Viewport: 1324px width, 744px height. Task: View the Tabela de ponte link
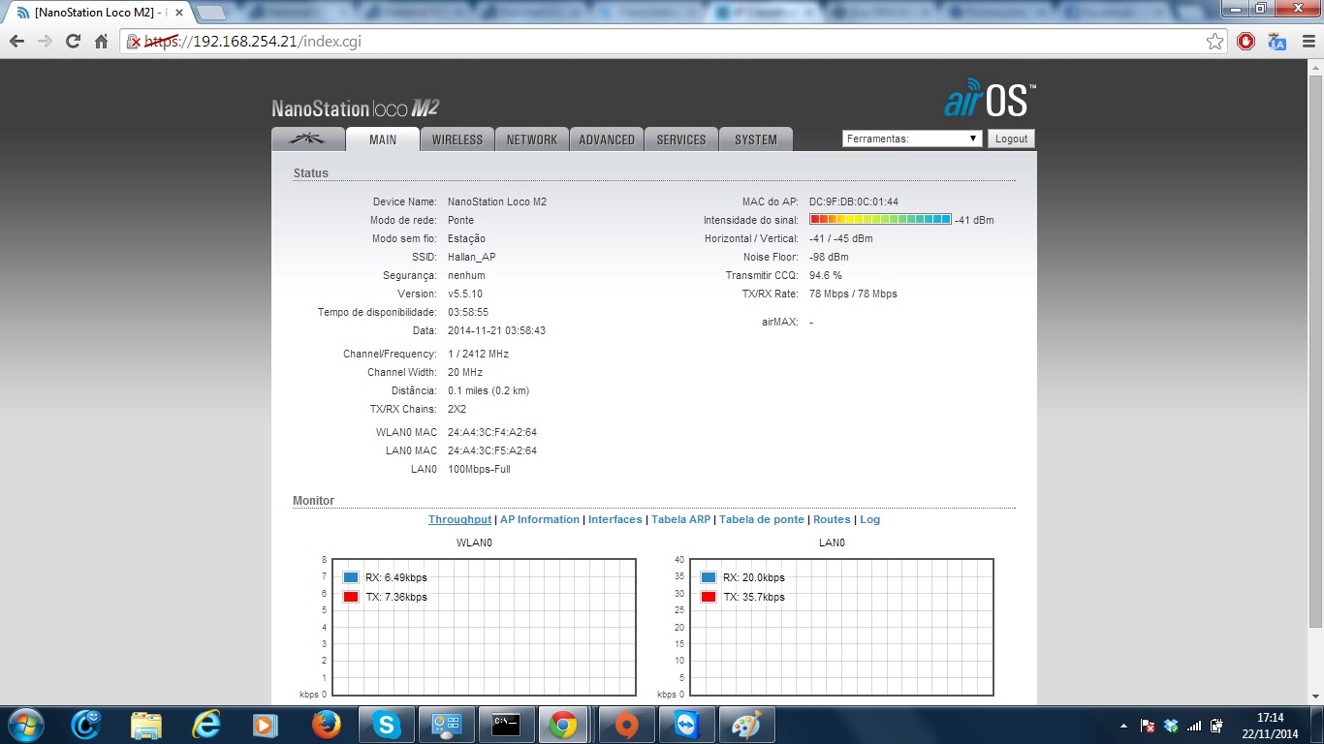762,519
